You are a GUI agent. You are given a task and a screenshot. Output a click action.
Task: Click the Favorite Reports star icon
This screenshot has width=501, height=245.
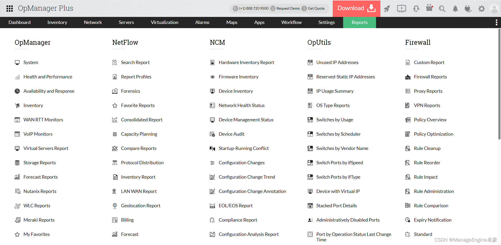[115, 105]
